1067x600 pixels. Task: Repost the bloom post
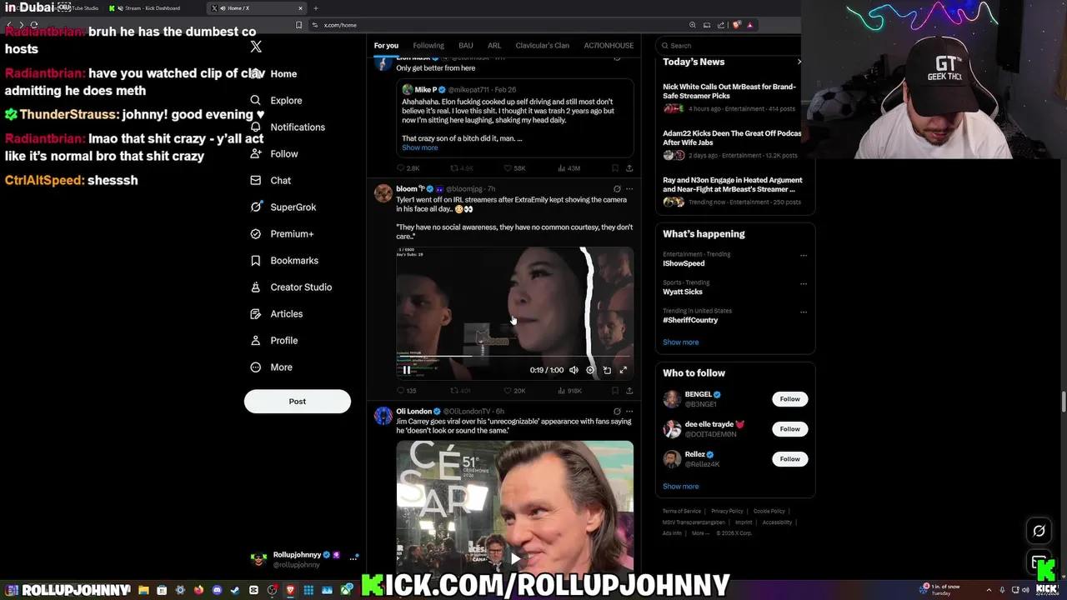(x=461, y=391)
